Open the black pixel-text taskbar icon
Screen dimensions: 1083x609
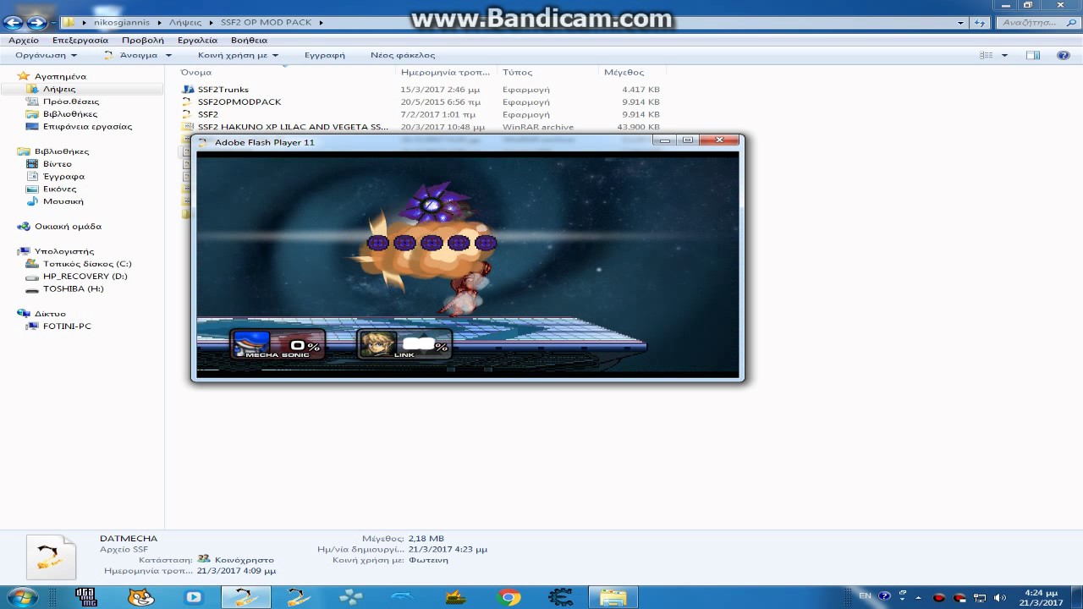(x=85, y=597)
